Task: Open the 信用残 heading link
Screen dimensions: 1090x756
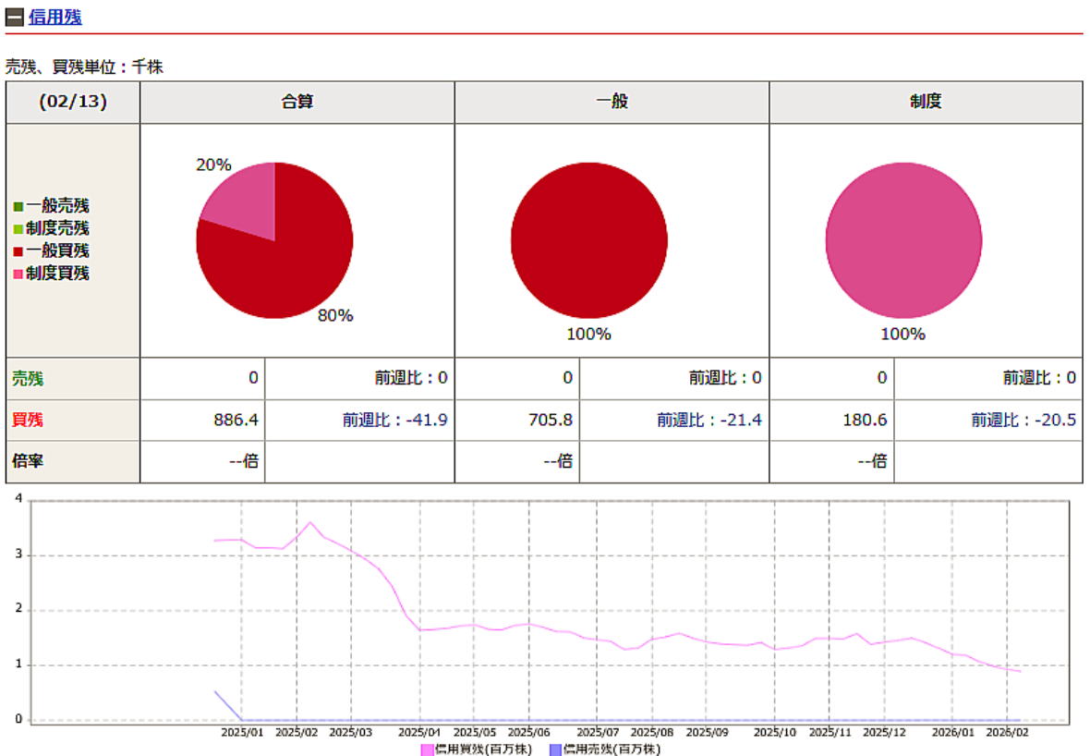Action: [55, 17]
